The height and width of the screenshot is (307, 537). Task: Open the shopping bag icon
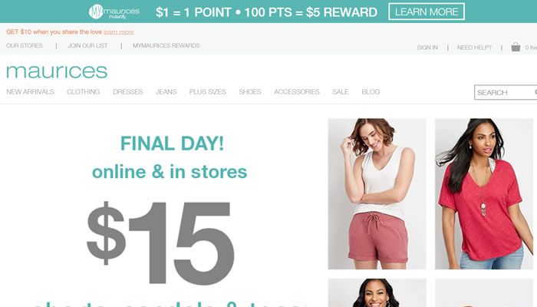point(516,47)
